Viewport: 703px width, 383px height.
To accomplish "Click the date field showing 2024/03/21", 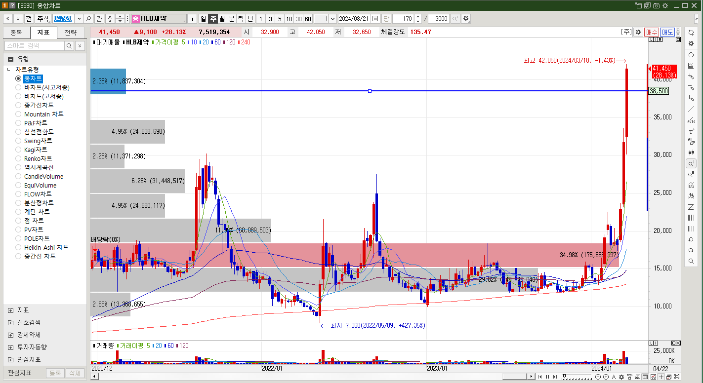I will pos(354,19).
